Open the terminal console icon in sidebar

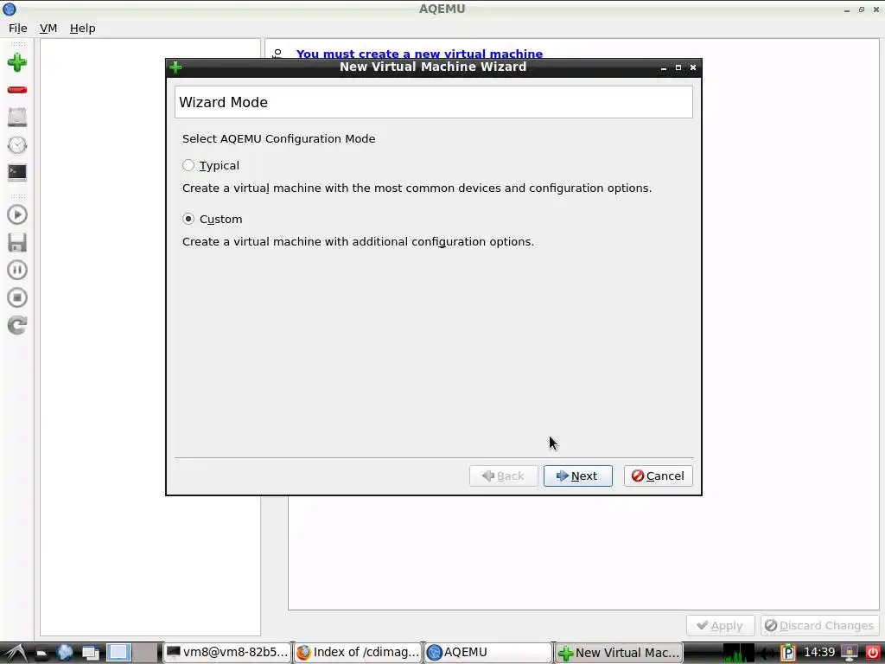coord(17,172)
